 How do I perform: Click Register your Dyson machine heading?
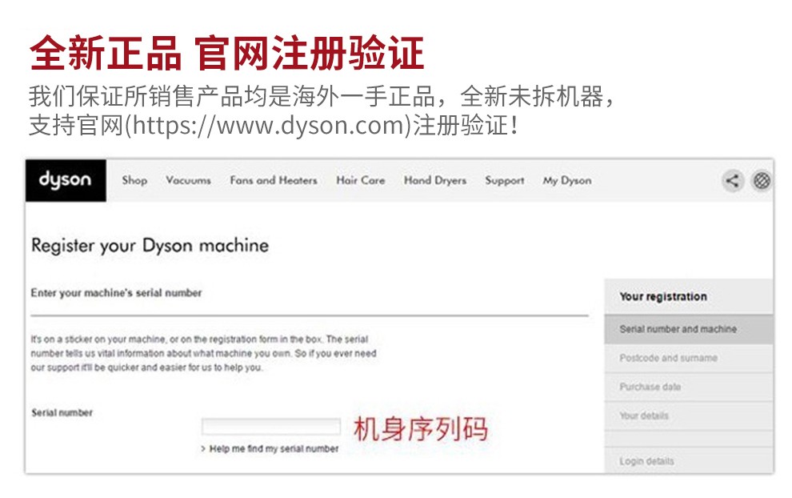(x=150, y=246)
